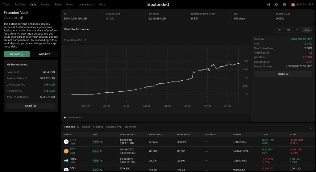The height and width of the screenshot is (172, 316).
Task: Sort positions by Size / Value column
Action: [x=128, y=135]
